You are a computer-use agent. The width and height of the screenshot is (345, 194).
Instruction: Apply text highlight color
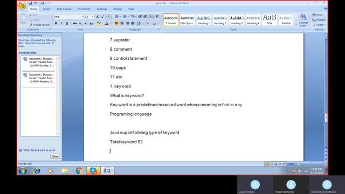99,23
